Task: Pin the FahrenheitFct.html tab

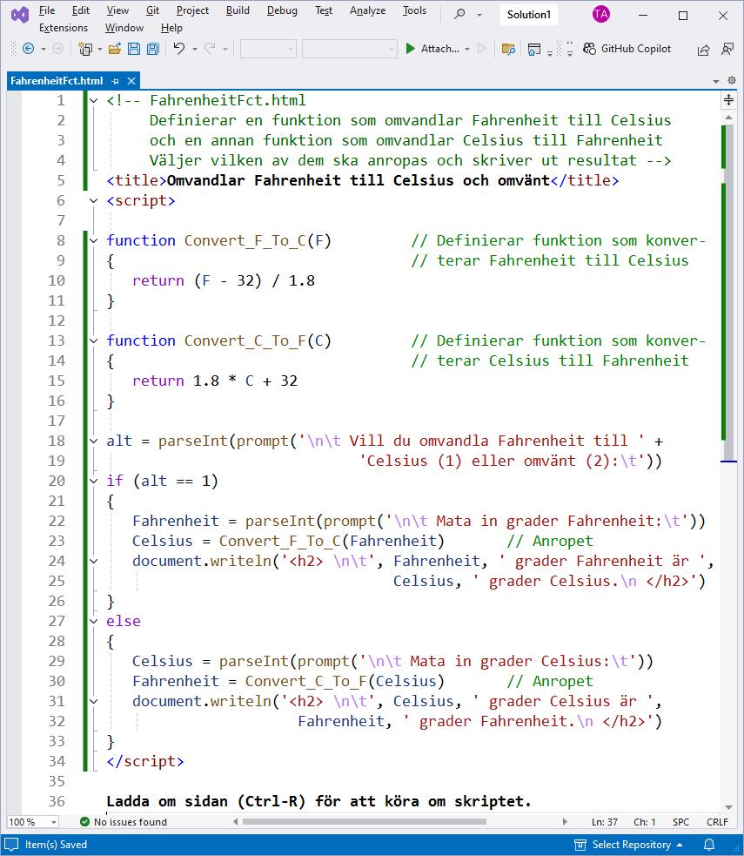Action: click(116, 81)
